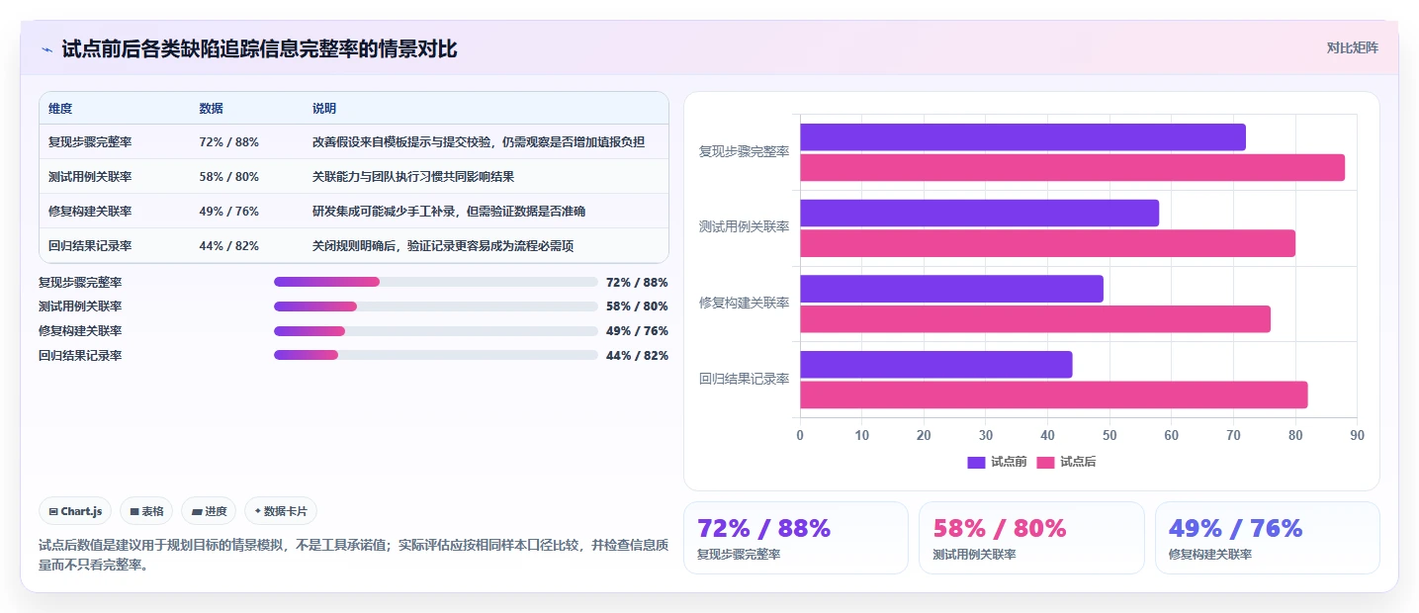The width and height of the screenshot is (1419, 613).
Task: Select the 表格 chip
Action: [146, 511]
